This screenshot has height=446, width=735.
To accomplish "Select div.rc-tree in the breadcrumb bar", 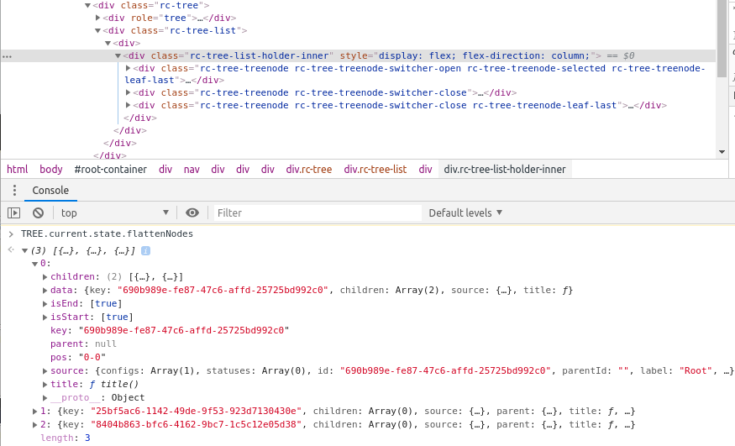I will pyautogui.click(x=309, y=170).
